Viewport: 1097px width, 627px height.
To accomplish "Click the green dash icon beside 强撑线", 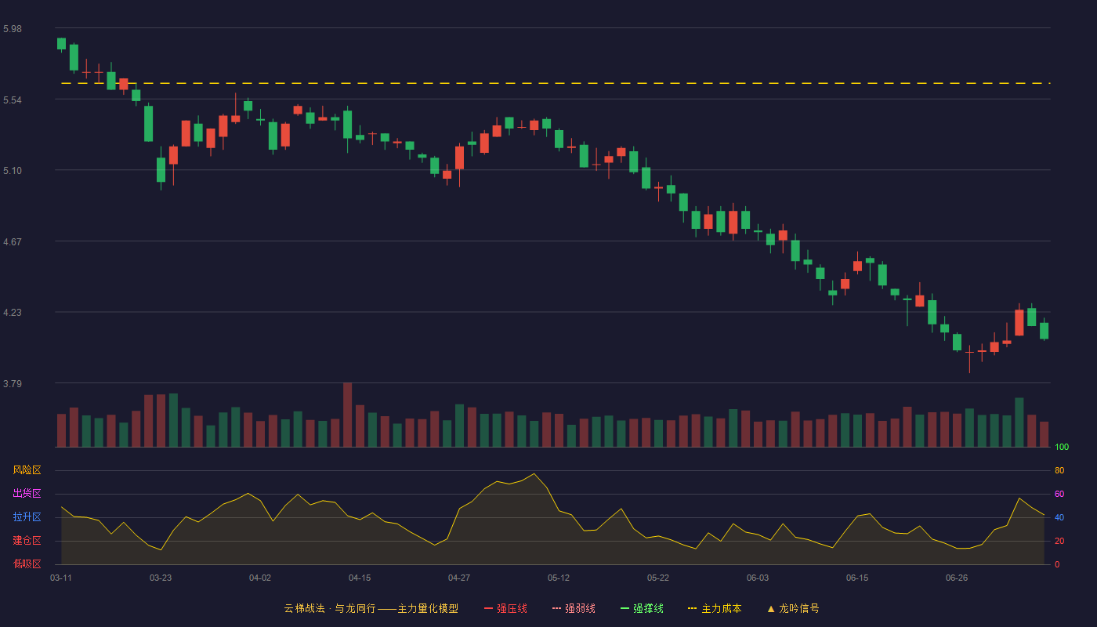I will click(x=625, y=608).
